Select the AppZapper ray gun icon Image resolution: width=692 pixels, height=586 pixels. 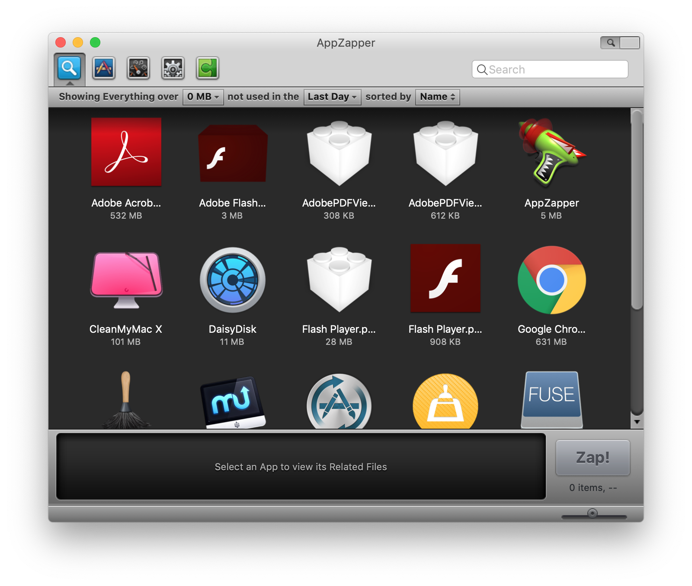click(552, 152)
